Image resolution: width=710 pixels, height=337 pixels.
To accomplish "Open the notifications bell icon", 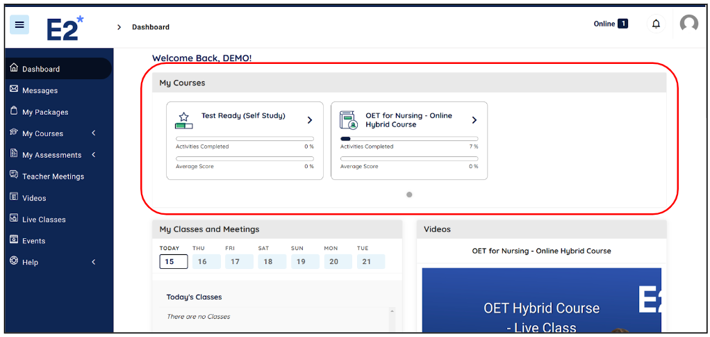I will pyautogui.click(x=656, y=24).
